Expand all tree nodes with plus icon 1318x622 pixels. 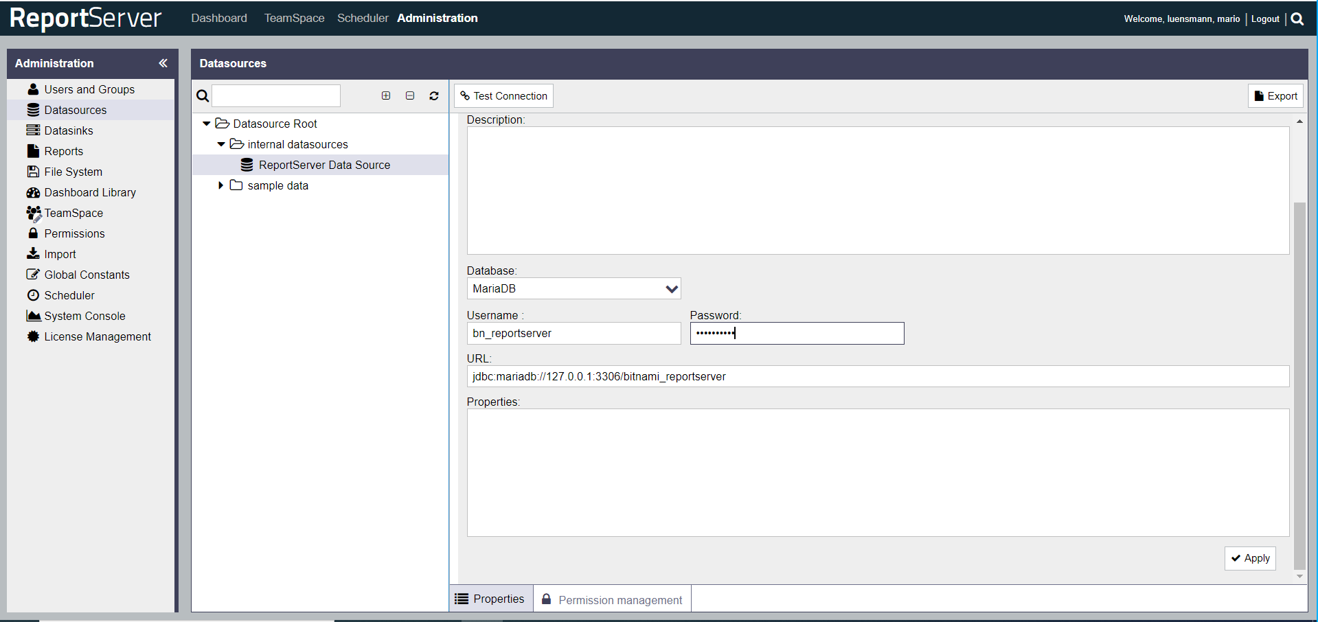[x=386, y=95]
